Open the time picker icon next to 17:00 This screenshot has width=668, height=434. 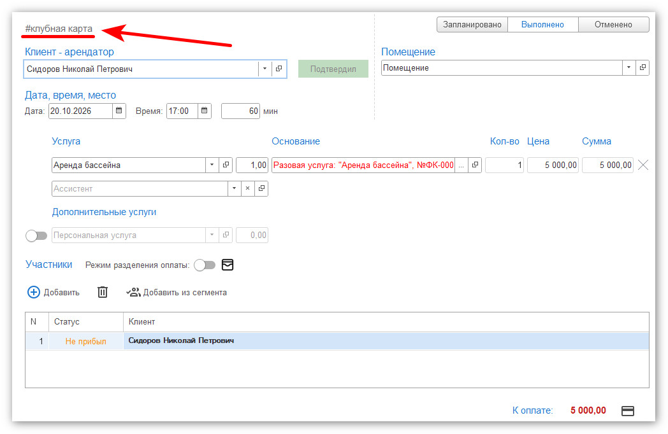(x=205, y=111)
